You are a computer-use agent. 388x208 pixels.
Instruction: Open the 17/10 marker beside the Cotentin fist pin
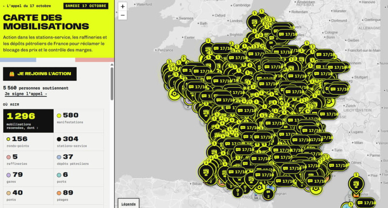tap(222, 48)
